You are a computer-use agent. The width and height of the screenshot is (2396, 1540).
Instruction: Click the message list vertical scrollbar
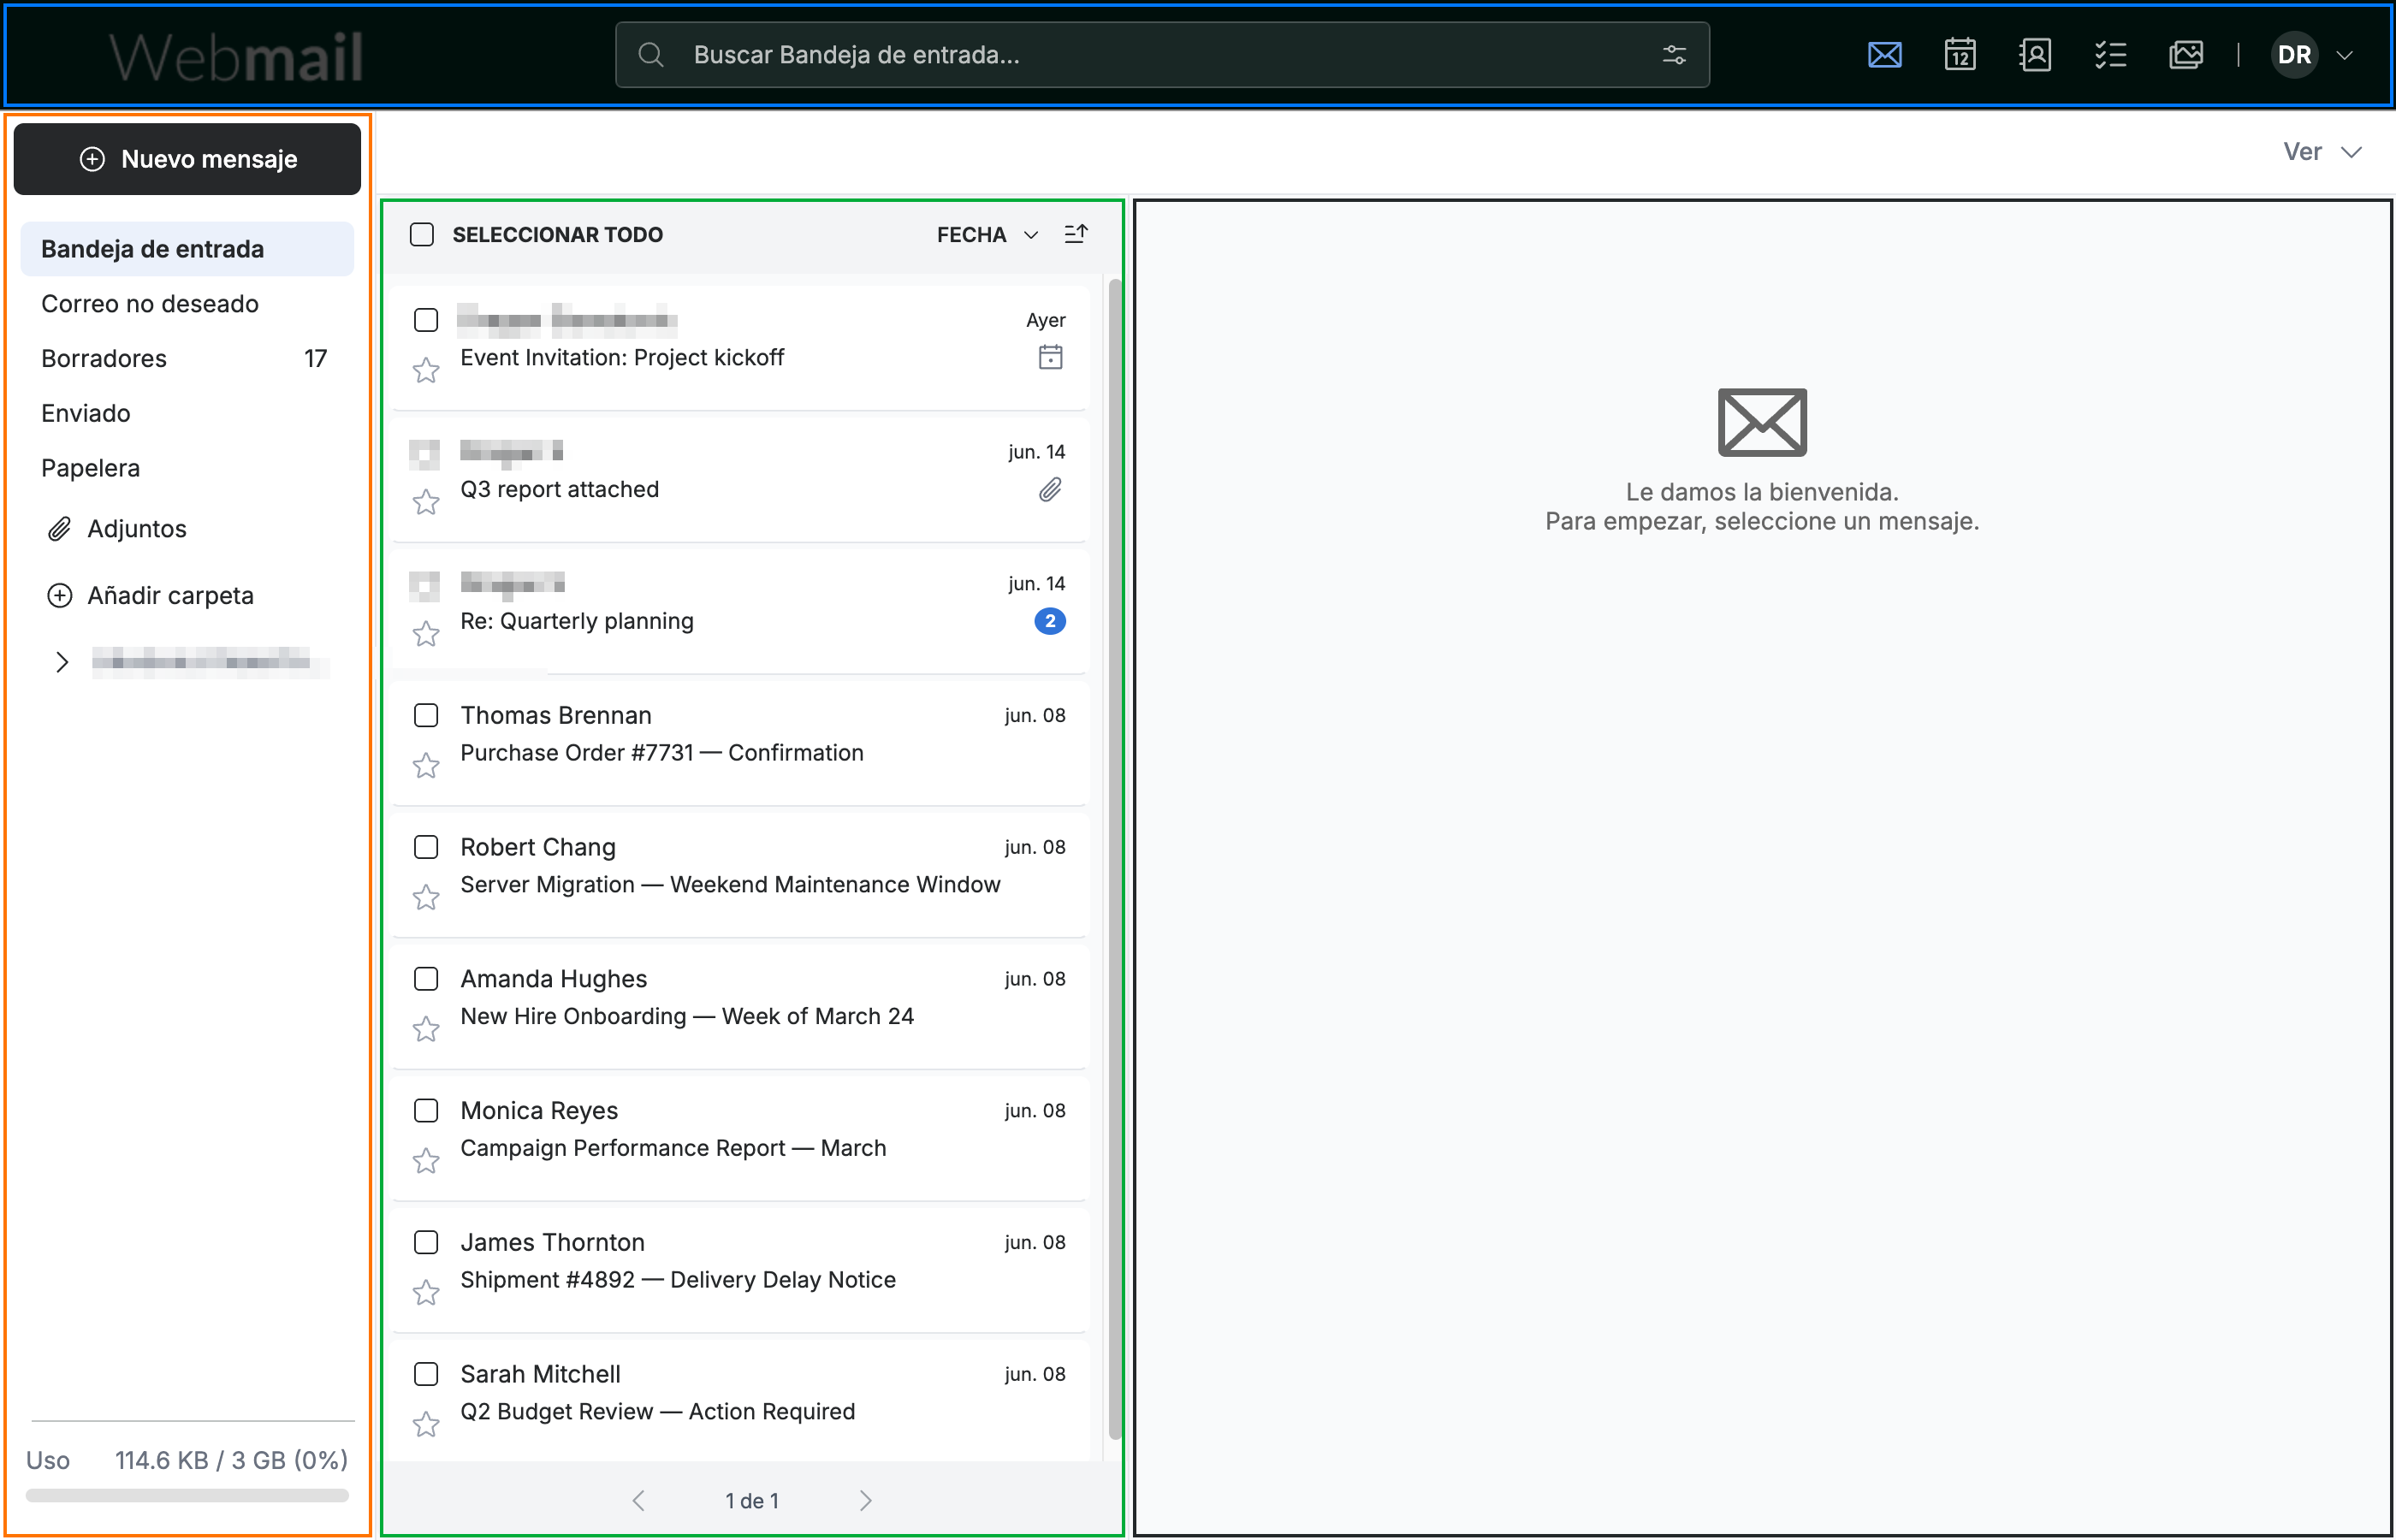pos(1115,858)
